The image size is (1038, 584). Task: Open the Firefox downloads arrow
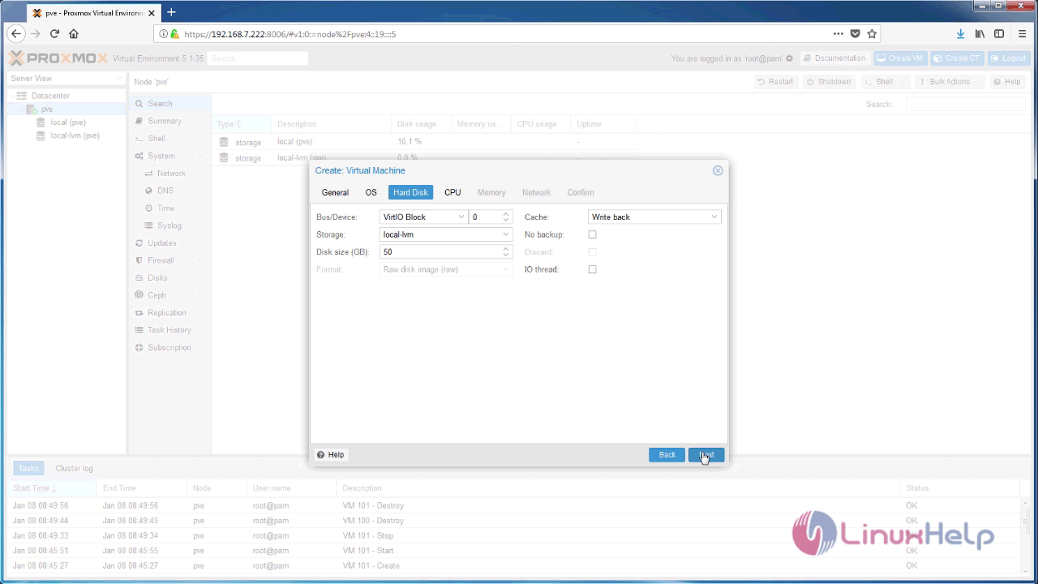click(x=960, y=34)
